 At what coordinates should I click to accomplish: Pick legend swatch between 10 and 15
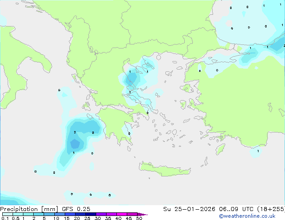coord(60,214)
